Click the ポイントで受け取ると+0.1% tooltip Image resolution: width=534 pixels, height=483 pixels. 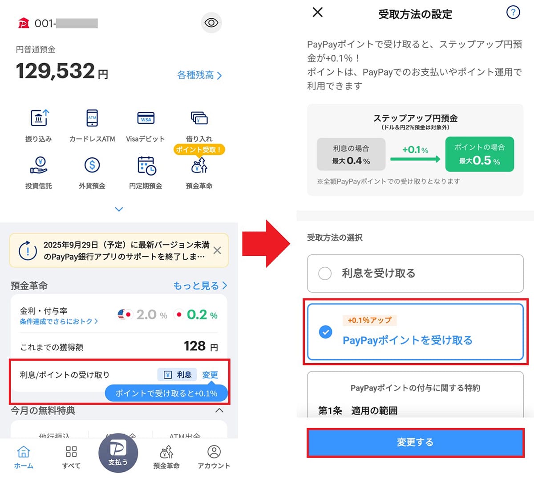pyautogui.click(x=166, y=393)
